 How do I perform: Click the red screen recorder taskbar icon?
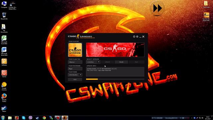pos(58,118)
